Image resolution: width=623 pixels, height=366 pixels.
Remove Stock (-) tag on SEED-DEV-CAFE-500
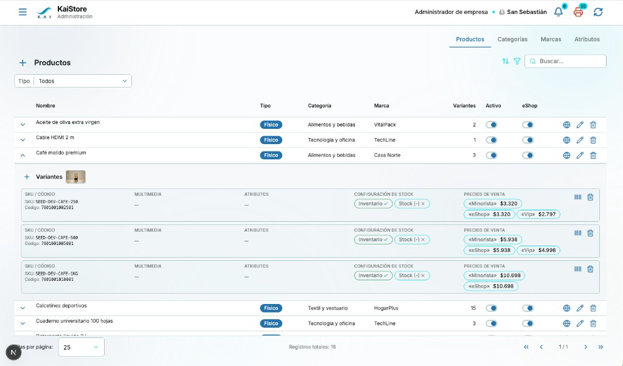423,240
